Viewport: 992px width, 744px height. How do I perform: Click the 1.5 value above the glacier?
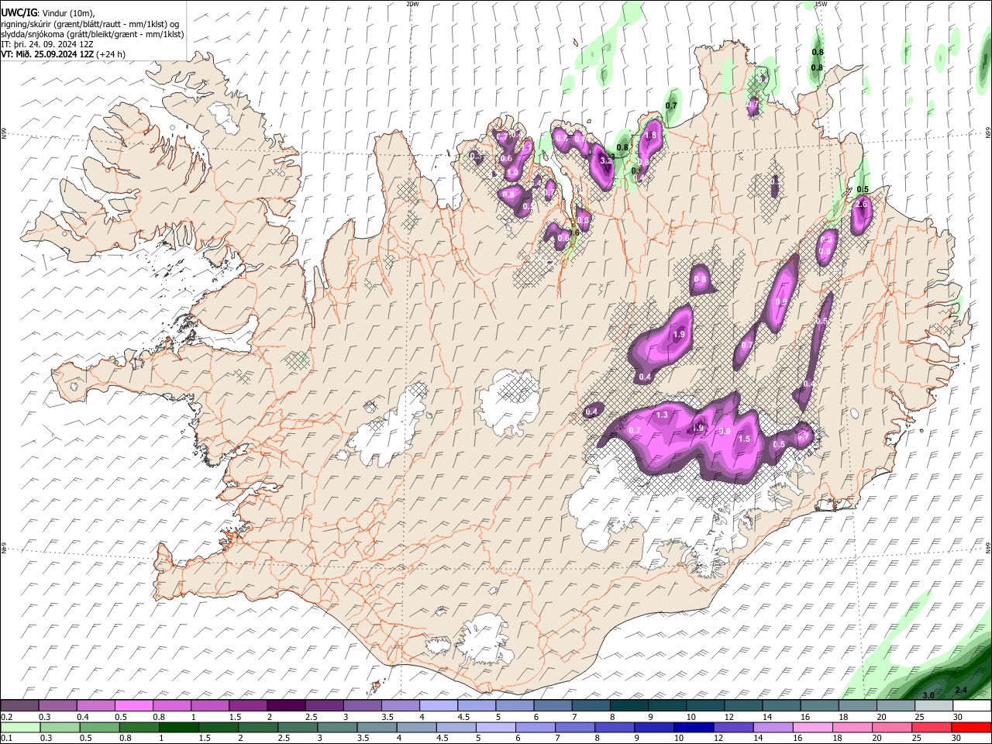[744, 439]
